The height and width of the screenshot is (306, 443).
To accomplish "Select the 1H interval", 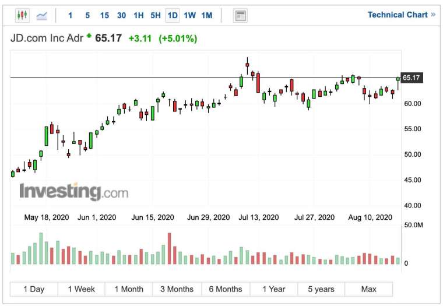I will 139,15.
